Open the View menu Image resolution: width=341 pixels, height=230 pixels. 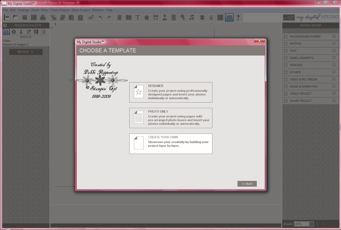point(45,10)
